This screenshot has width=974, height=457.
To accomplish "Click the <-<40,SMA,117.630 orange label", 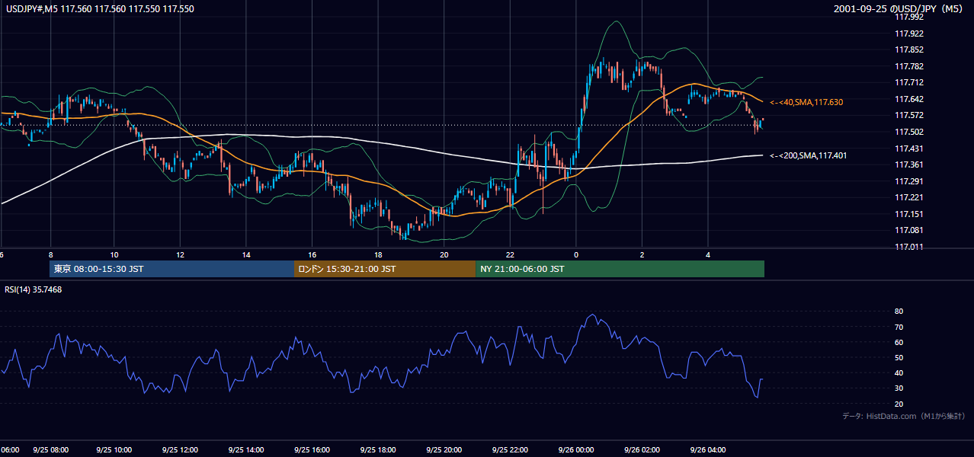I will [806, 102].
